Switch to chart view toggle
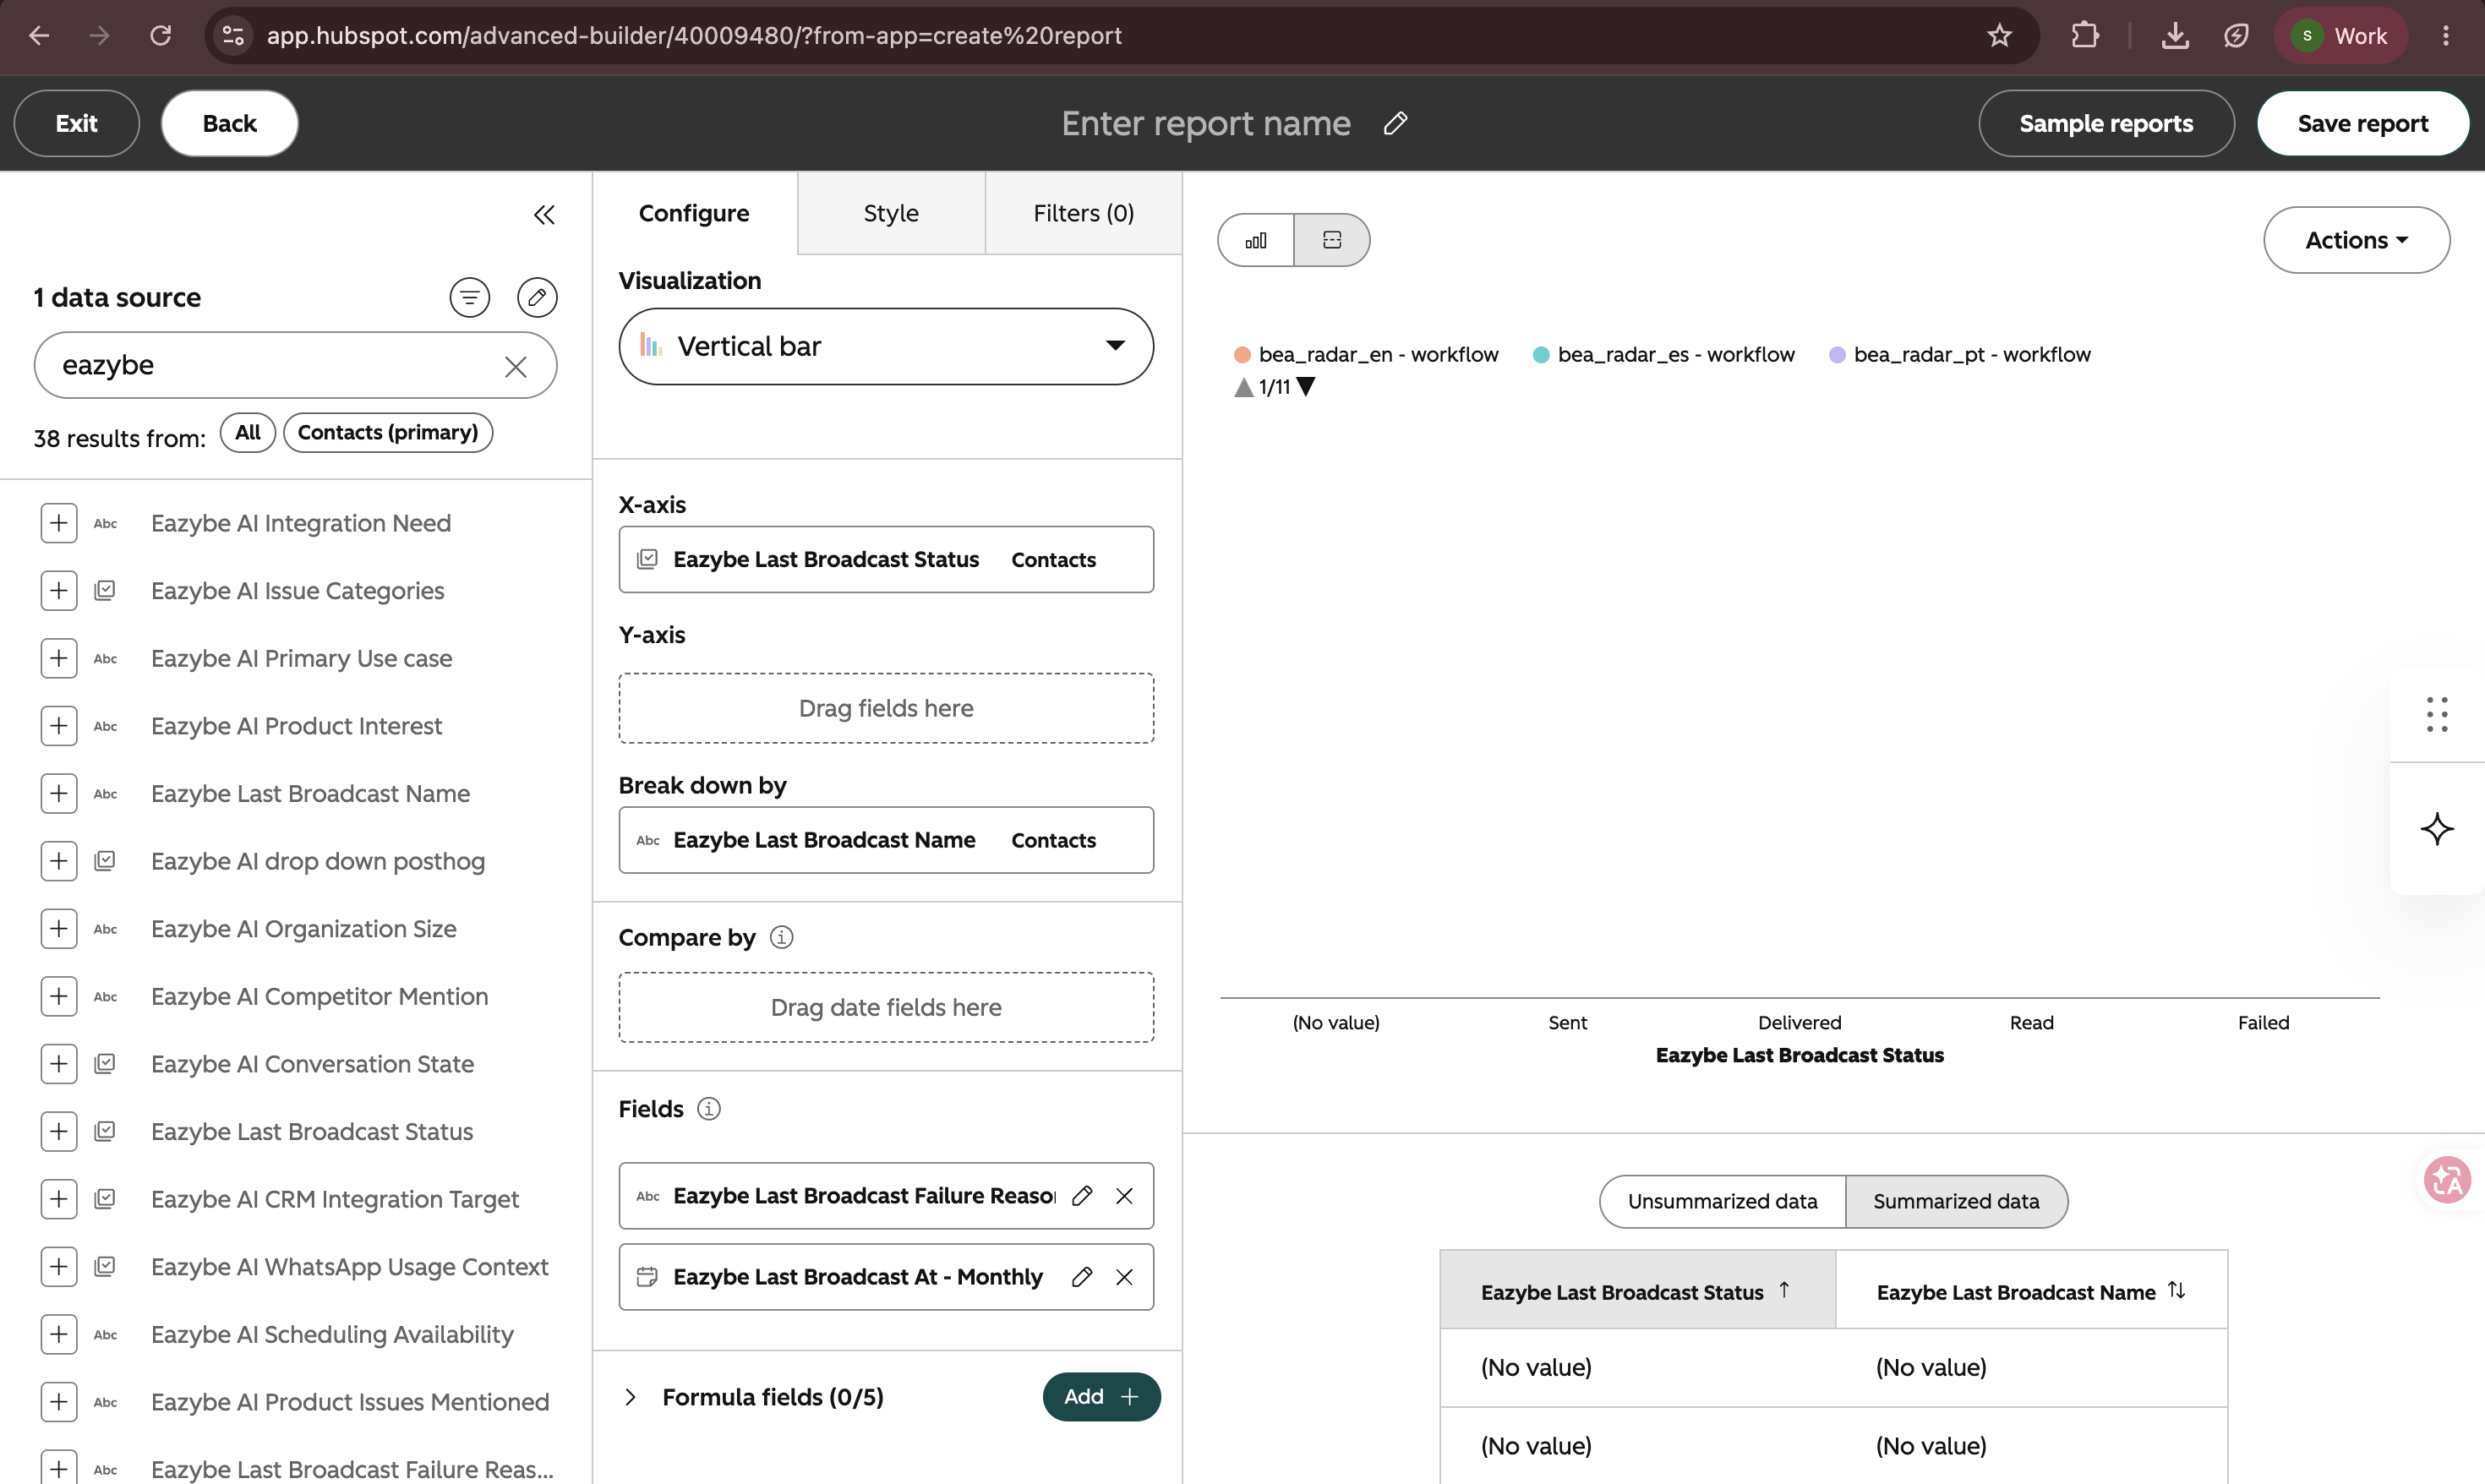The height and width of the screenshot is (1484, 2485). [1256, 240]
